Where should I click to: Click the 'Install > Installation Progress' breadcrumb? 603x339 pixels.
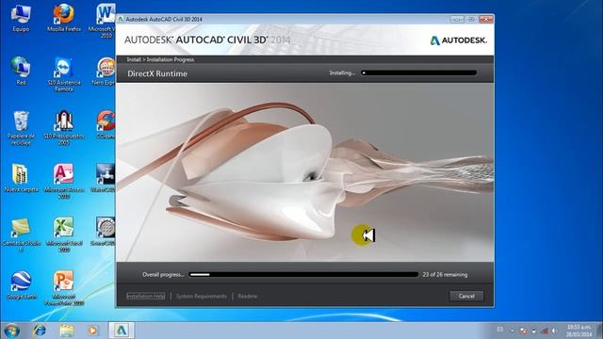pyautogui.click(x=160, y=59)
